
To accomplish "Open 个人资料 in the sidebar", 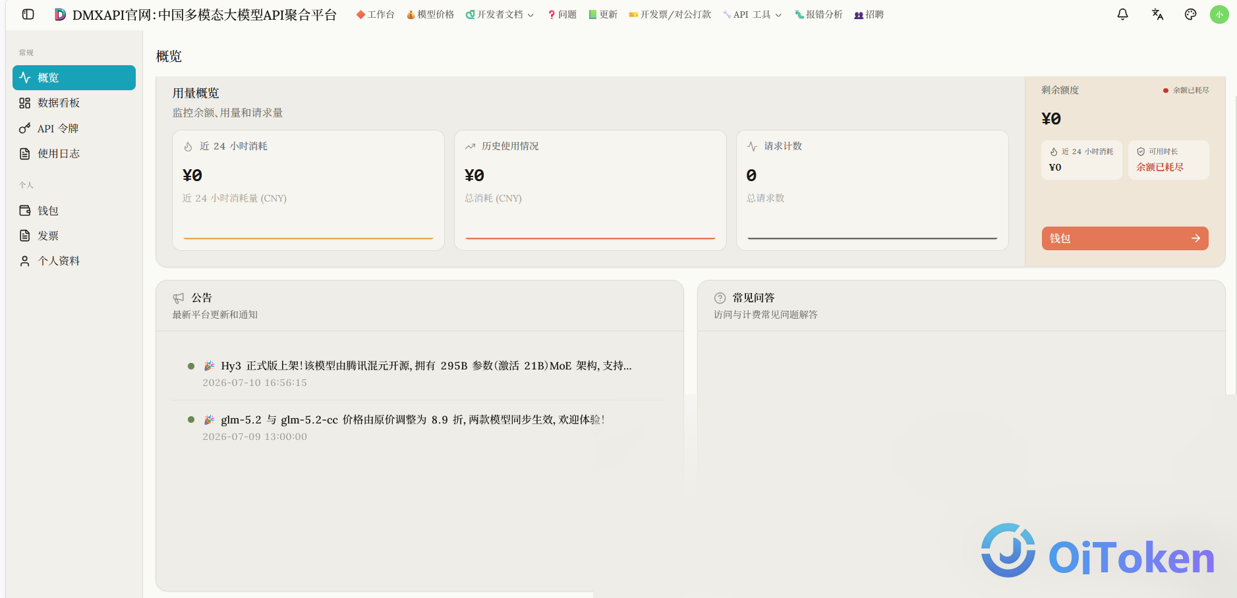I will [x=74, y=261].
